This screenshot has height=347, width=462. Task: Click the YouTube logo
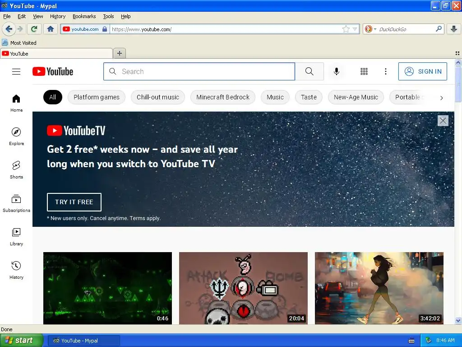[x=53, y=71]
